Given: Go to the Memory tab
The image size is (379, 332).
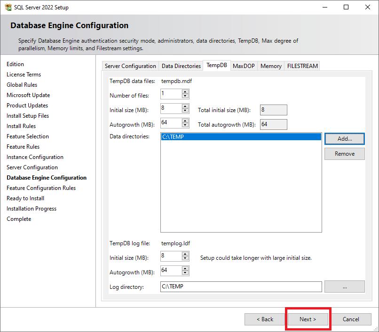Looking at the screenshot, I should pyautogui.click(x=271, y=66).
